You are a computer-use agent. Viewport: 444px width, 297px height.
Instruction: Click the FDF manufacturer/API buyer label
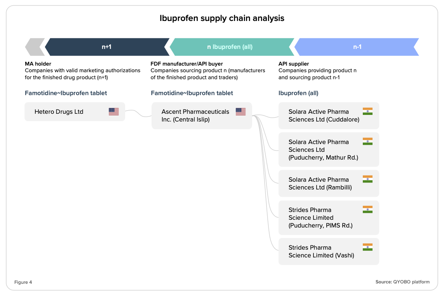point(186,64)
